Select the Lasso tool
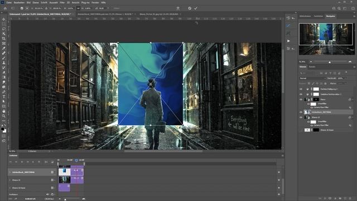The width and height of the screenshot is (357, 201). click(4, 29)
